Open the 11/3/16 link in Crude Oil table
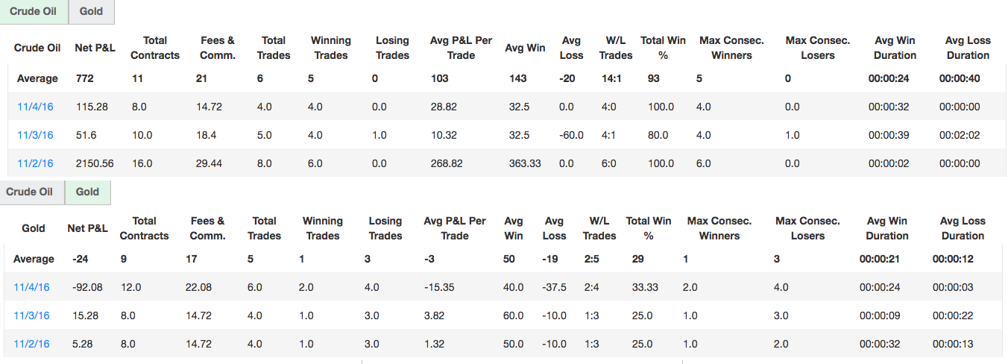1008x364 pixels. pos(35,135)
